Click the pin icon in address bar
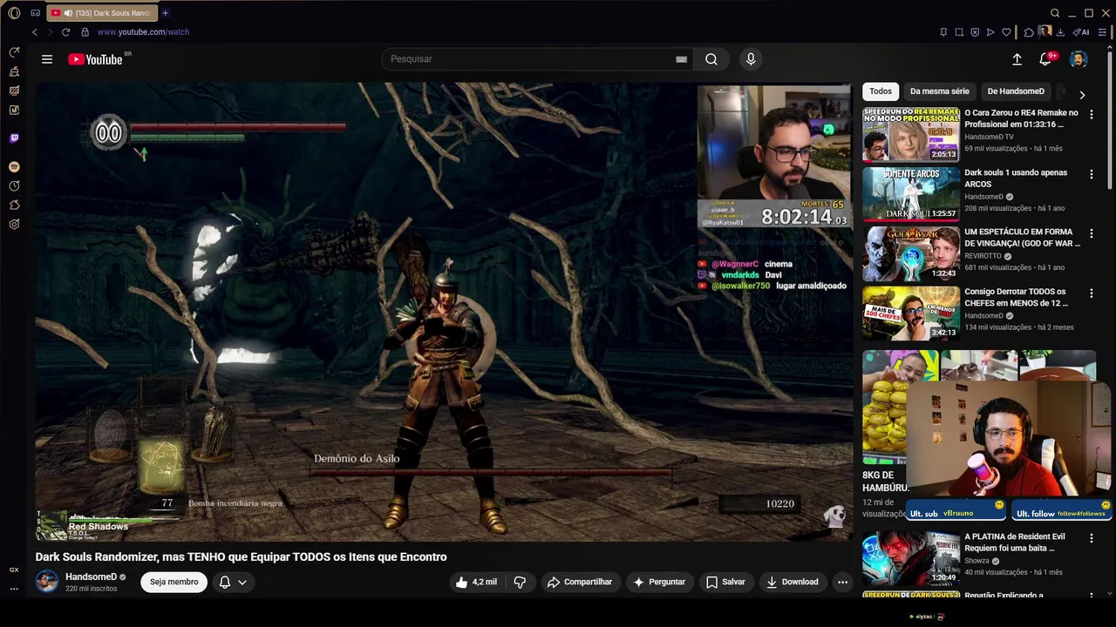1116x627 pixels. tap(943, 32)
